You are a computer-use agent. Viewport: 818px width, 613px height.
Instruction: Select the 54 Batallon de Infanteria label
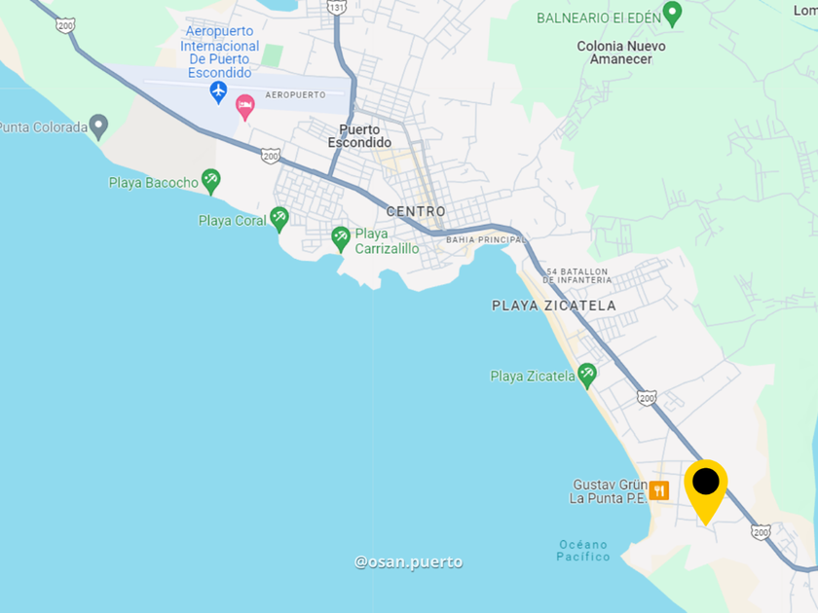(x=576, y=275)
